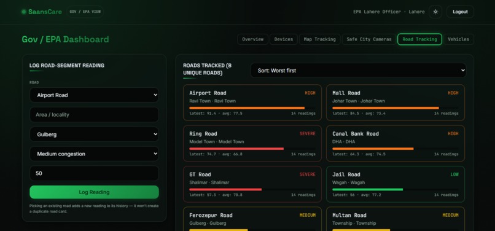495x231 pixels.
Task: Click the reading value field showing 50
Action: [94, 173]
